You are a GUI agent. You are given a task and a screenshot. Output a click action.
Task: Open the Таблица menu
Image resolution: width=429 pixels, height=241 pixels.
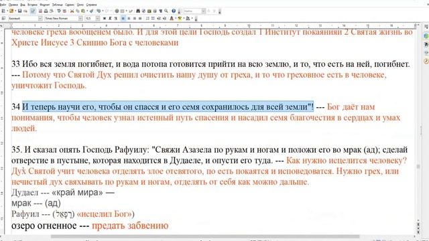pos(57,5)
